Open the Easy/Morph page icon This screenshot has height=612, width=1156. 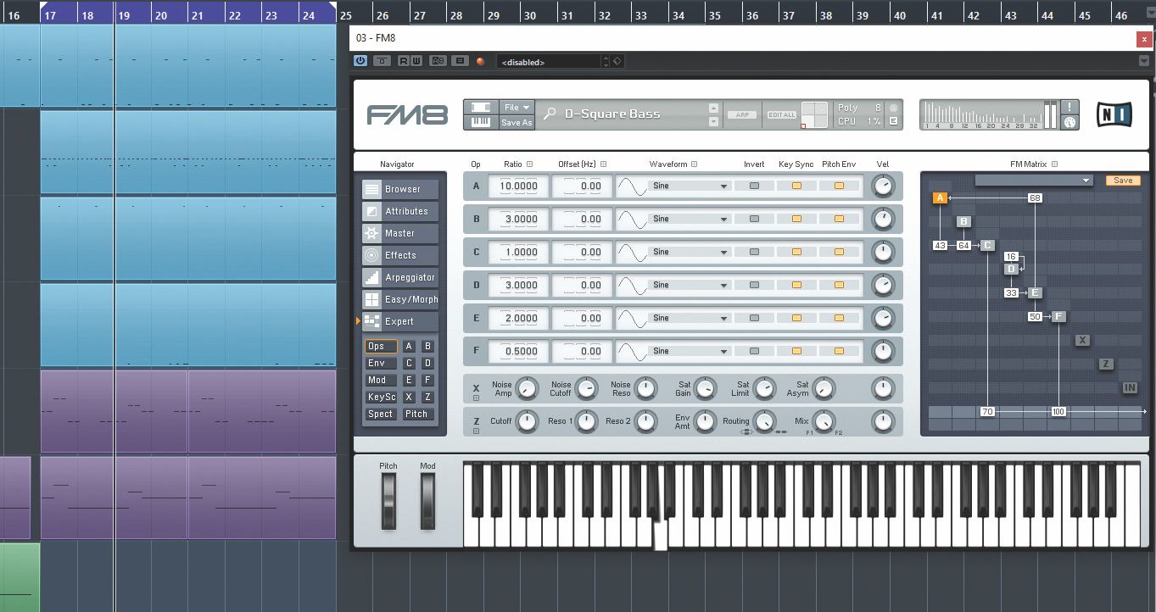[x=371, y=299]
